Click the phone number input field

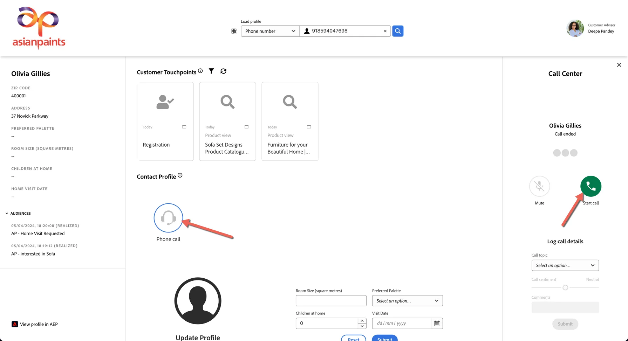click(345, 31)
